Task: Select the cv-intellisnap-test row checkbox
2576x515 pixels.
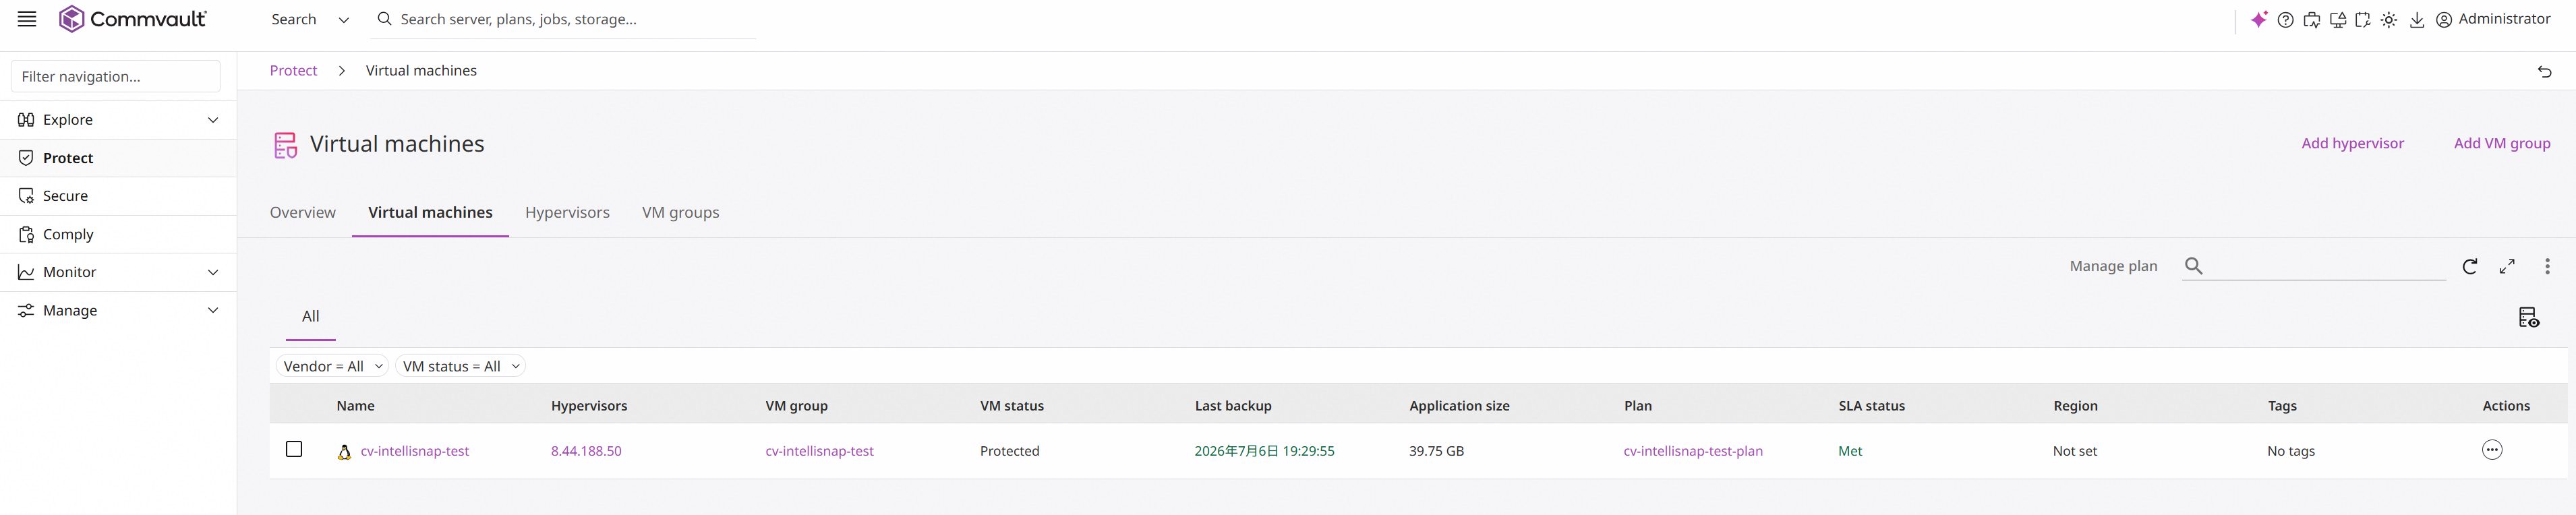Action: coord(294,449)
